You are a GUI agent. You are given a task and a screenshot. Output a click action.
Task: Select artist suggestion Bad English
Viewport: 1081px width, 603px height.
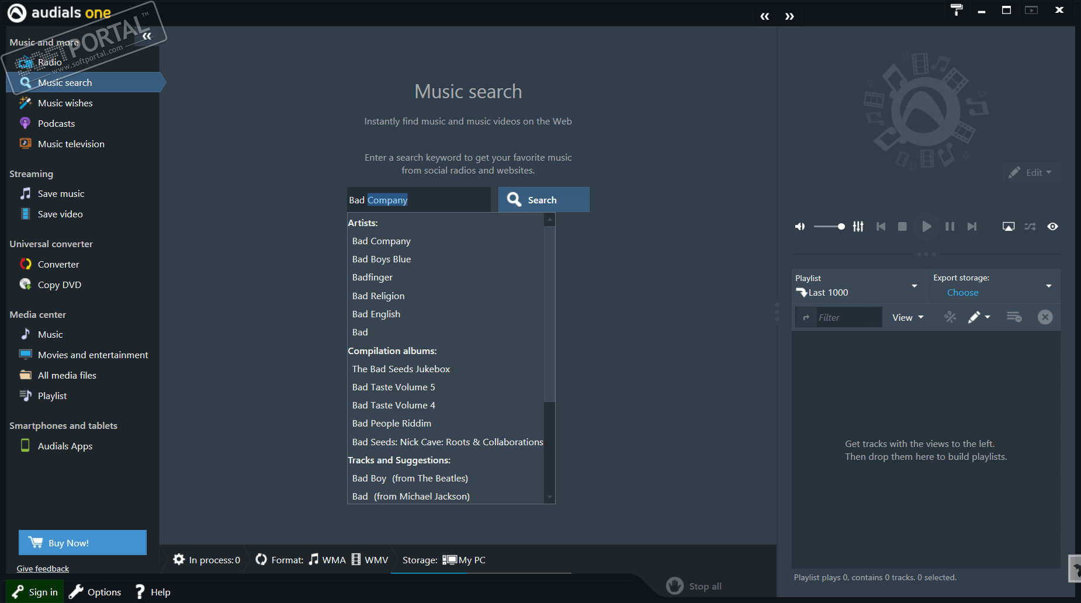(376, 314)
